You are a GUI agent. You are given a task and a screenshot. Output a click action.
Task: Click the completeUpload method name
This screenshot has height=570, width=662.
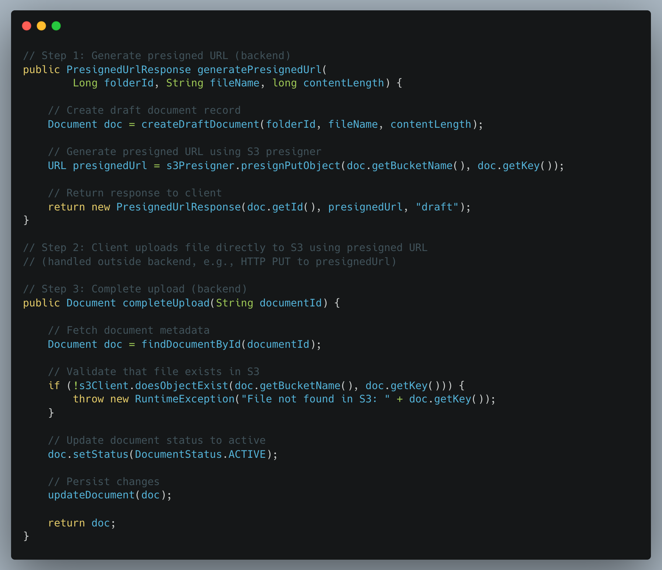pyautogui.click(x=166, y=303)
